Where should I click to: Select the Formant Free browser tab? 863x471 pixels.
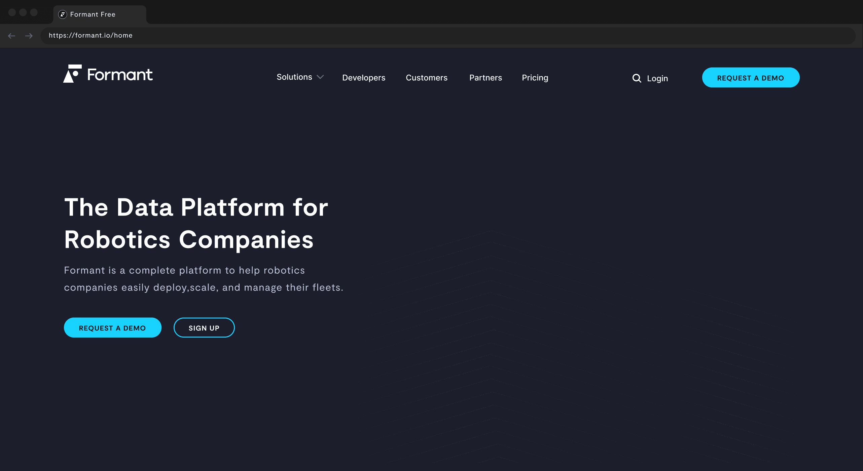pos(99,14)
